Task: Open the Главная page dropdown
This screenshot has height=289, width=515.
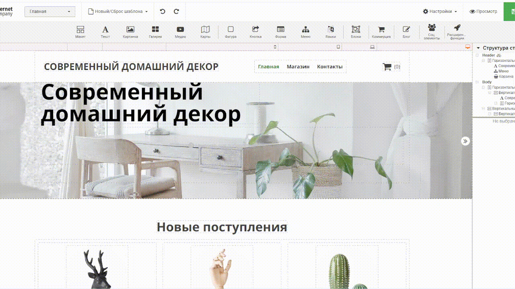Action: point(50,12)
